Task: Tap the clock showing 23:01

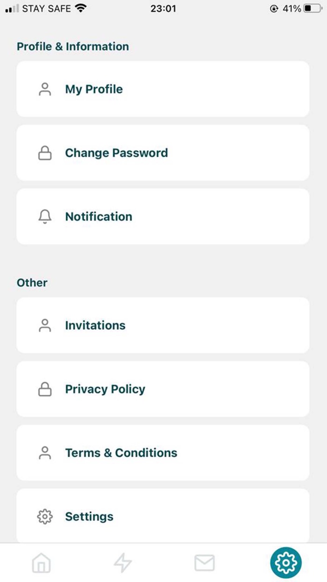Action: [163, 8]
